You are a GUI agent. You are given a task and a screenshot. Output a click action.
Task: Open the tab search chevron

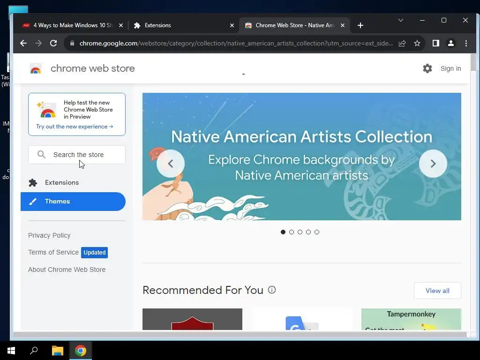(401, 20)
